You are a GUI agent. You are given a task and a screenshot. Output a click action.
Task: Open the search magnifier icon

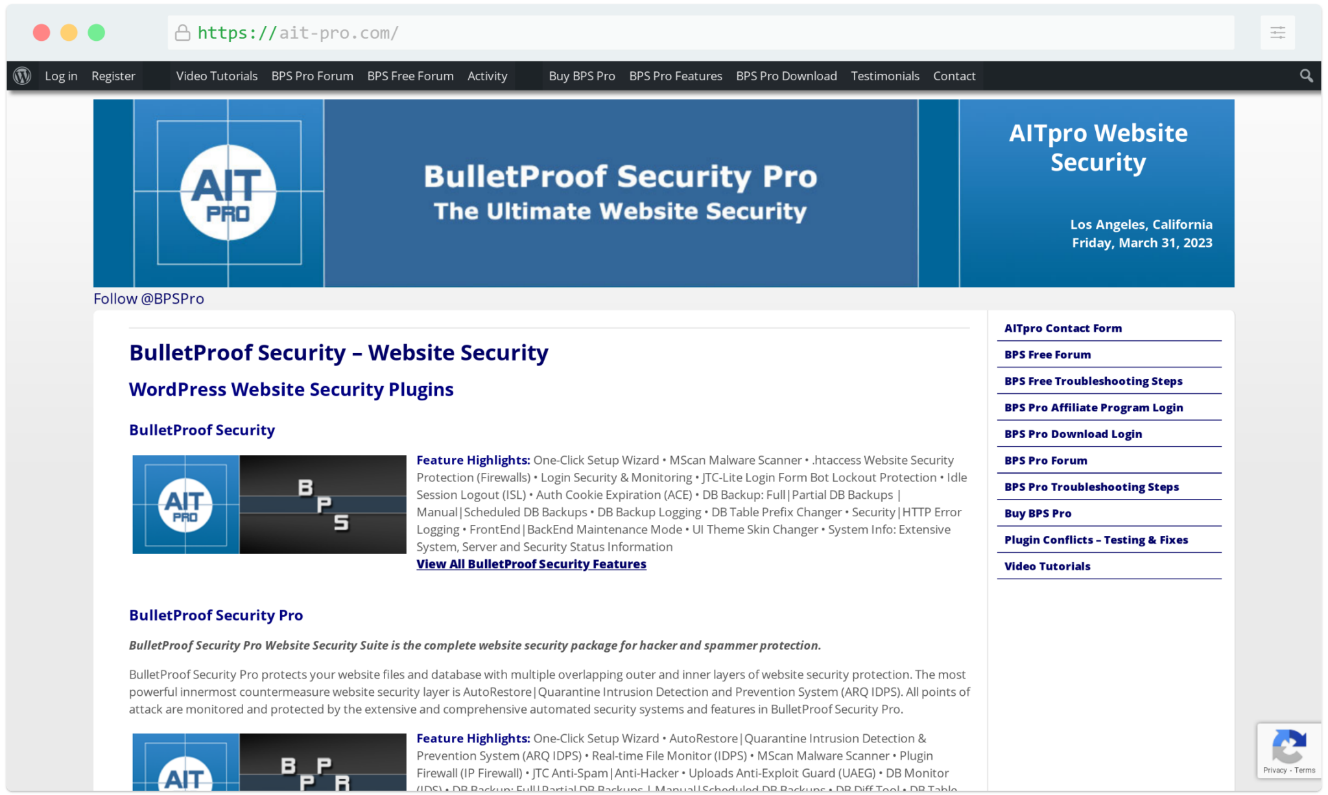pos(1306,76)
